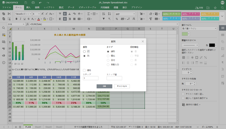This screenshot has height=129, width=226.
Task: Open chart settings in right sidebar
Action: pyautogui.click(x=223, y=56)
